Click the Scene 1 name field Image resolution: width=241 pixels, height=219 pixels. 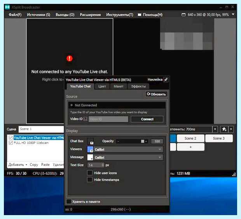(x=41, y=129)
